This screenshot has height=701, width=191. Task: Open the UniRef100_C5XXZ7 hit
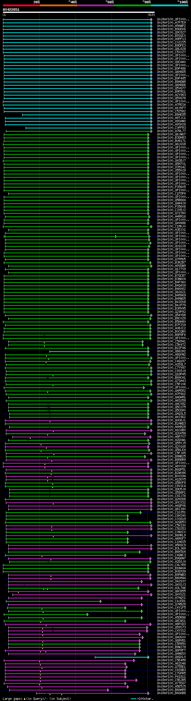point(171,52)
